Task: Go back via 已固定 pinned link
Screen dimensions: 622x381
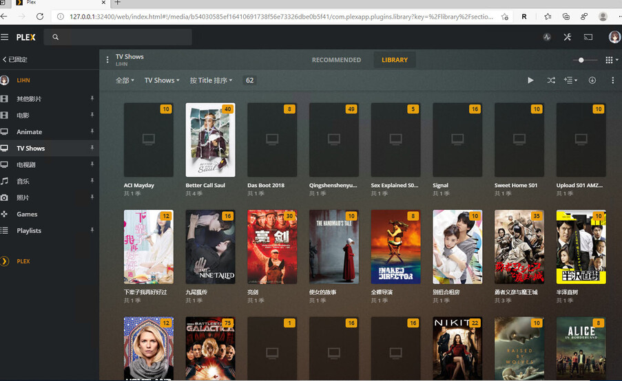Action: tap(15, 59)
